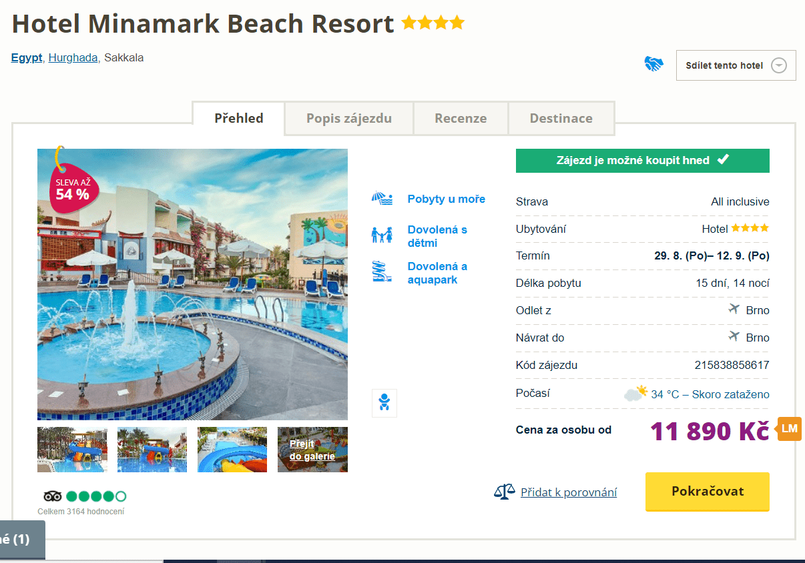Click the Pobyty u moře link
This screenshot has width=805, height=563.
(447, 199)
